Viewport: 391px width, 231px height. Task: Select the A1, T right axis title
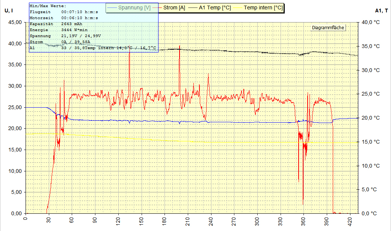[382, 11]
